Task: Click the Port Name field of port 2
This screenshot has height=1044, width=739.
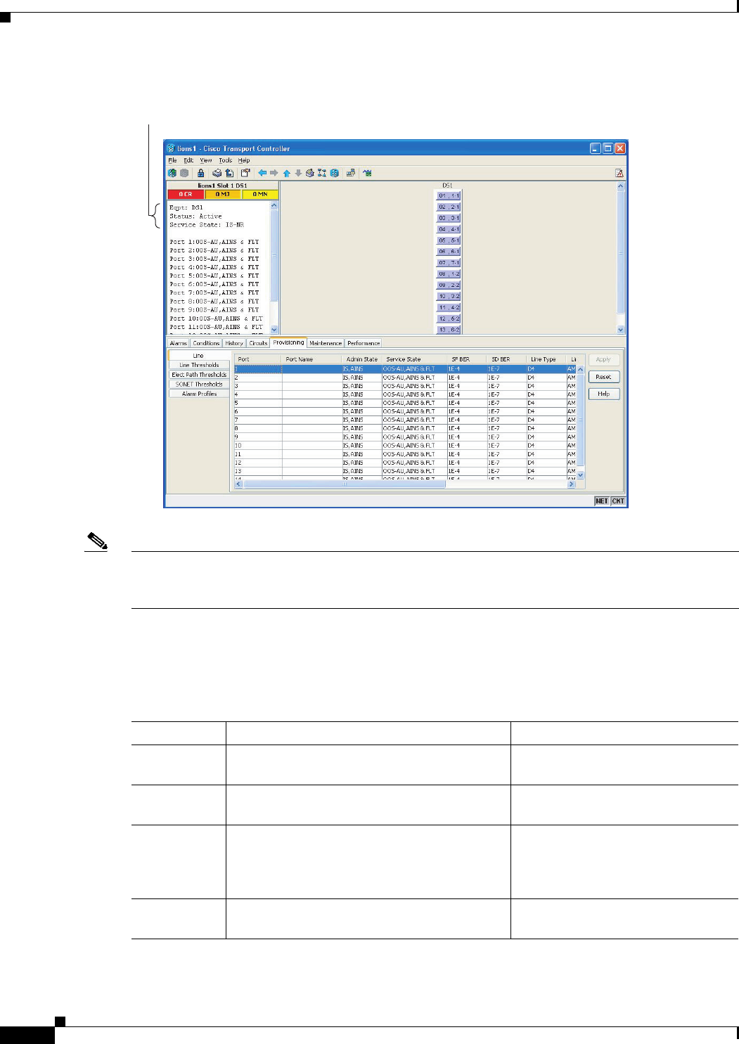Action: tap(311, 378)
